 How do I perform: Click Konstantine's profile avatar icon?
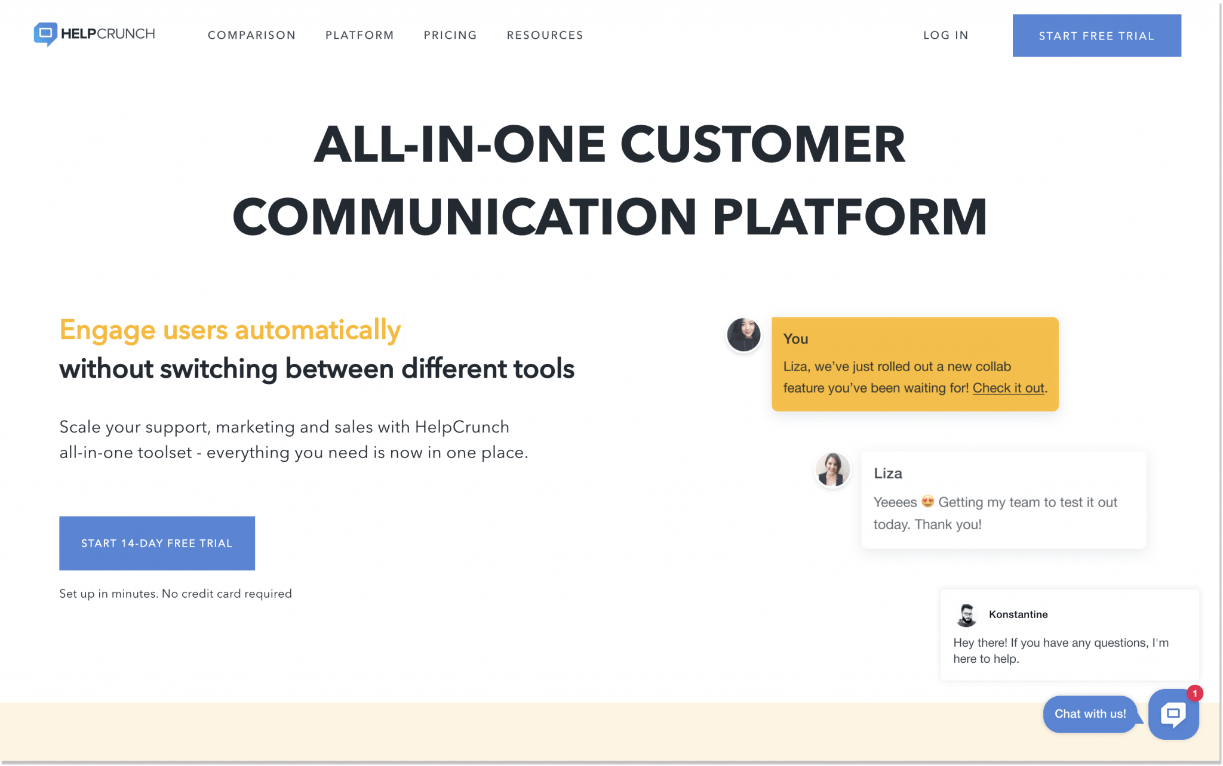tap(967, 614)
